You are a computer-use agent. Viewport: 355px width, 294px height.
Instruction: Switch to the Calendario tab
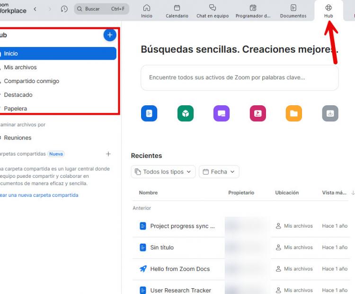177,11
